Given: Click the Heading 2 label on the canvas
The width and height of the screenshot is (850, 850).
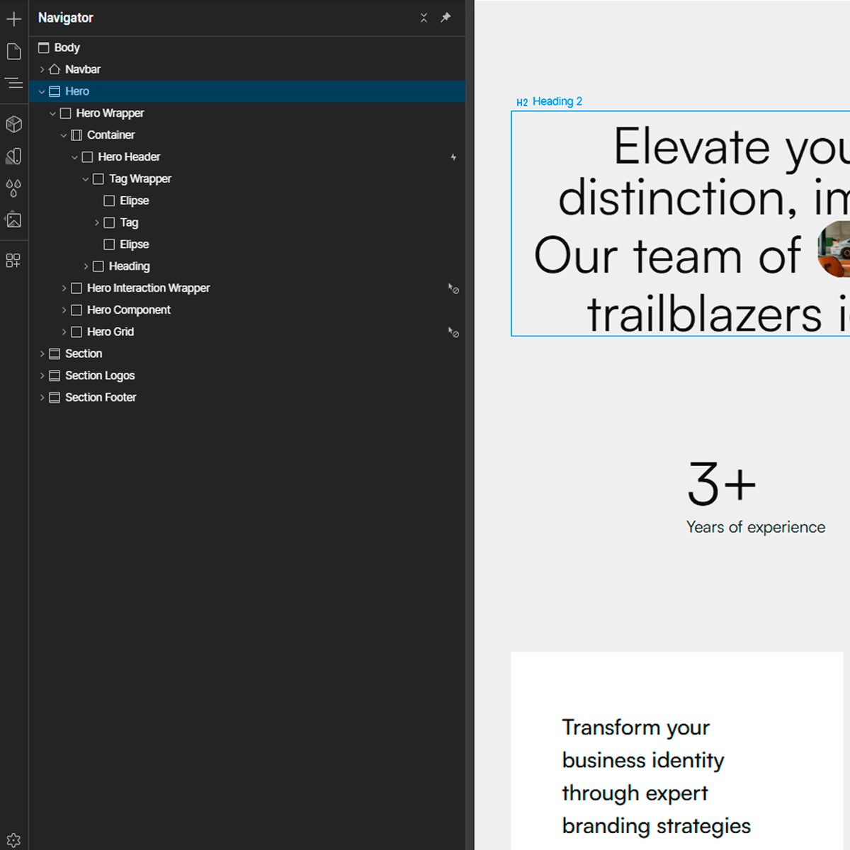Looking at the screenshot, I should coord(557,101).
